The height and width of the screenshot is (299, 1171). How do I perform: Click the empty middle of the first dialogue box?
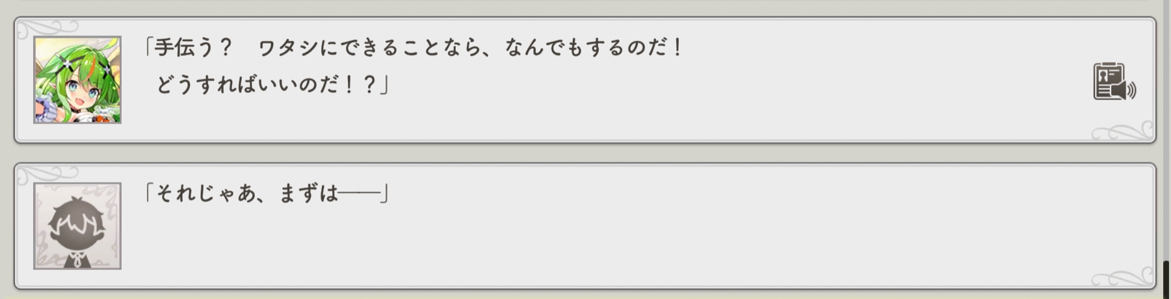845,81
